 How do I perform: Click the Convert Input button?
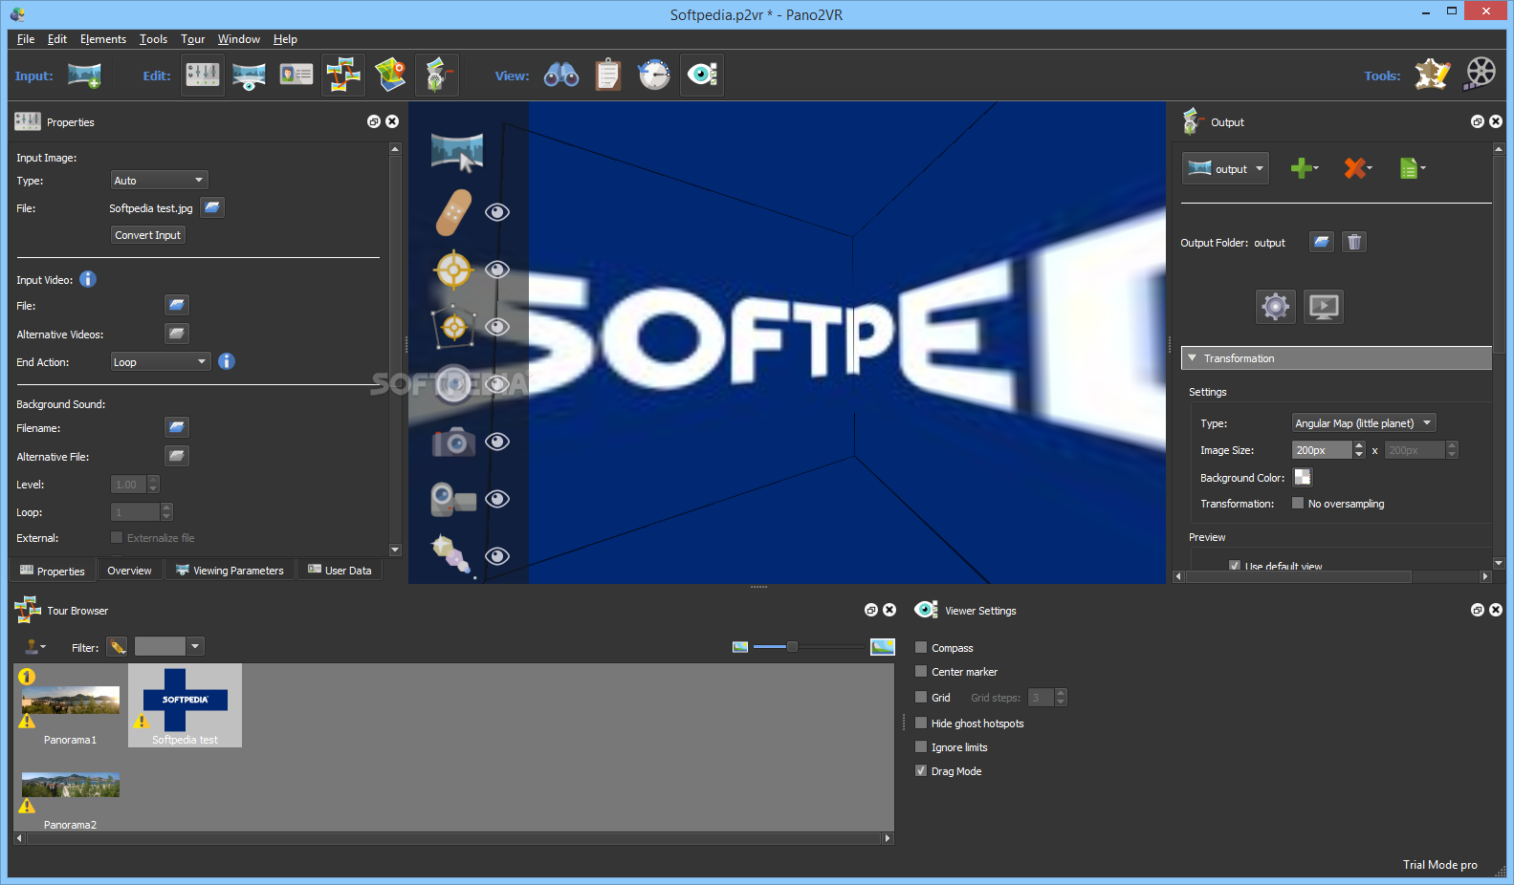[147, 235]
